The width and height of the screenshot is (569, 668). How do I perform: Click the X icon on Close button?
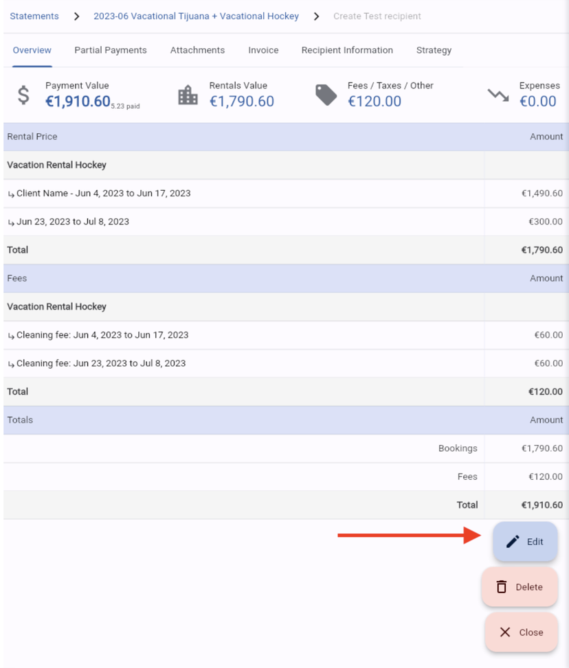[505, 632]
